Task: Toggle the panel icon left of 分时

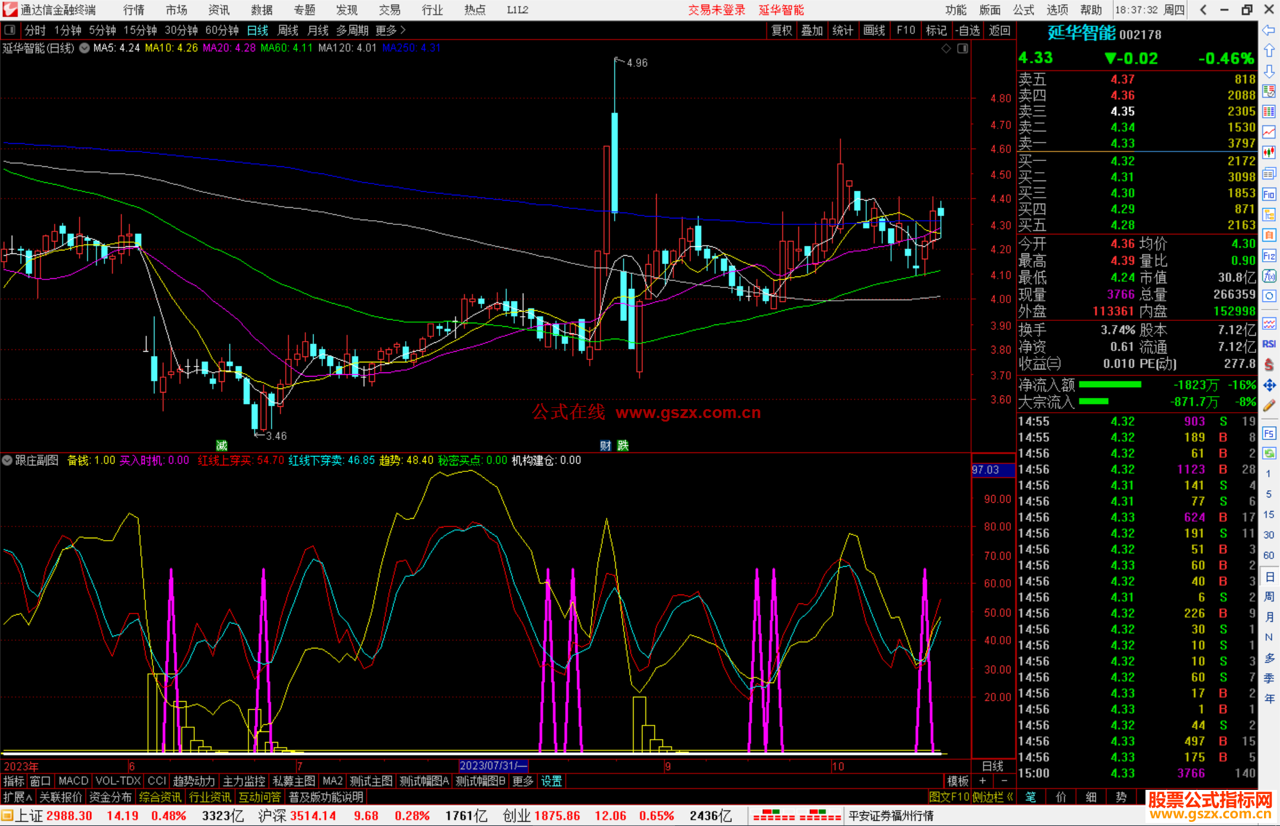Action: (x=10, y=30)
